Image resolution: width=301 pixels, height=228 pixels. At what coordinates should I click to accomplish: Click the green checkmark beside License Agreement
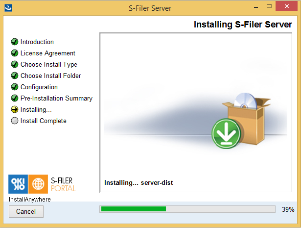15,53
